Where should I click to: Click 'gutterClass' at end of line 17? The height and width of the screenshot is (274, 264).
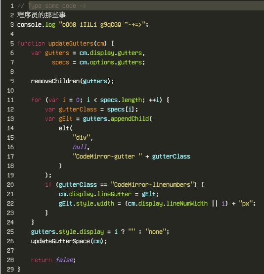tap(171, 157)
